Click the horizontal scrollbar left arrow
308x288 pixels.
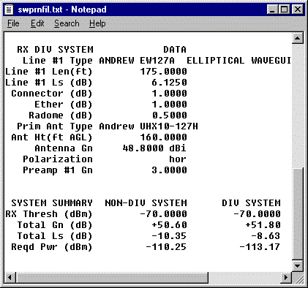click(10, 278)
